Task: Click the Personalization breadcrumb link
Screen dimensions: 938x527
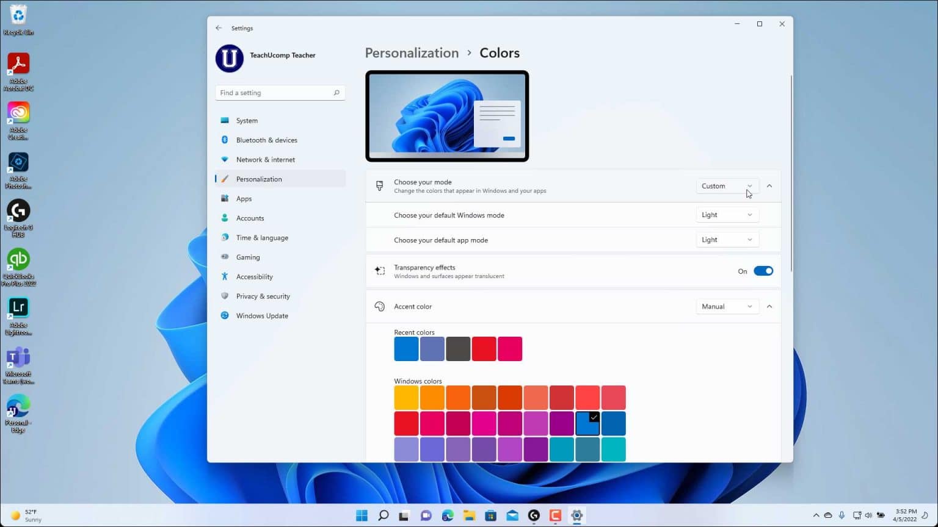Action: (412, 53)
